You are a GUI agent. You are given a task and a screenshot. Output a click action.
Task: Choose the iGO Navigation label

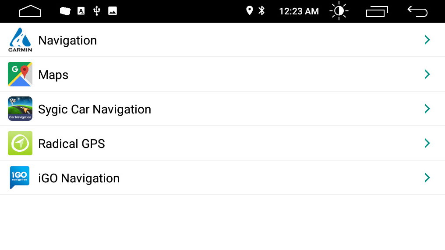click(79, 178)
